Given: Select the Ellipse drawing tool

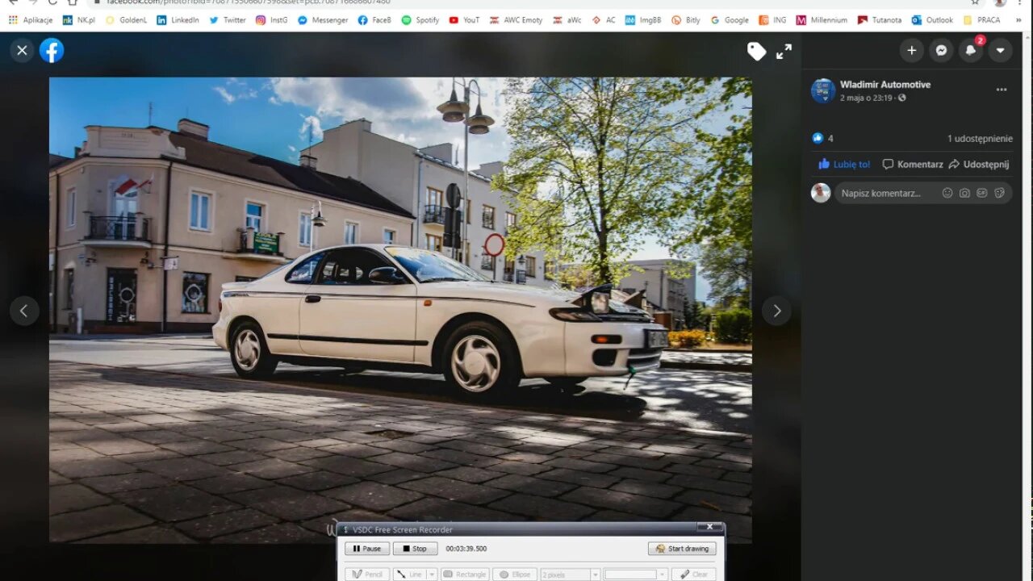Looking at the screenshot, I should coord(514,575).
